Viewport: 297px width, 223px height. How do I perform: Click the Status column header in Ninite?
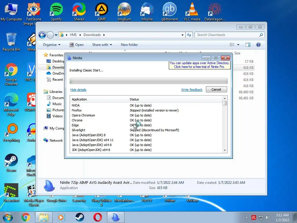(x=175, y=99)
